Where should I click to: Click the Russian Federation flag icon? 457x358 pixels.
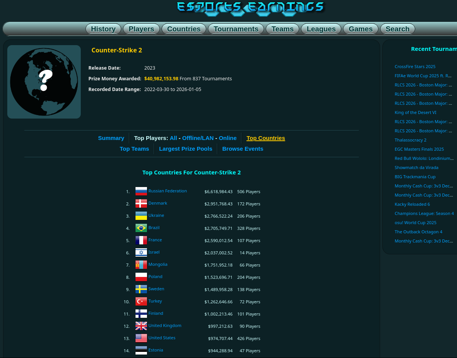(141, 191)
